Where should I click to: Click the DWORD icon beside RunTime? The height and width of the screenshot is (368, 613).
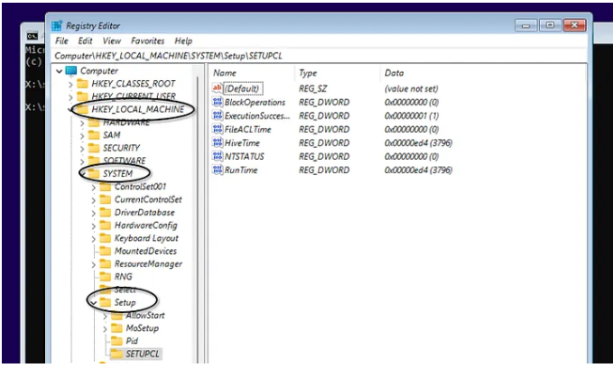[x=217, y=170]
